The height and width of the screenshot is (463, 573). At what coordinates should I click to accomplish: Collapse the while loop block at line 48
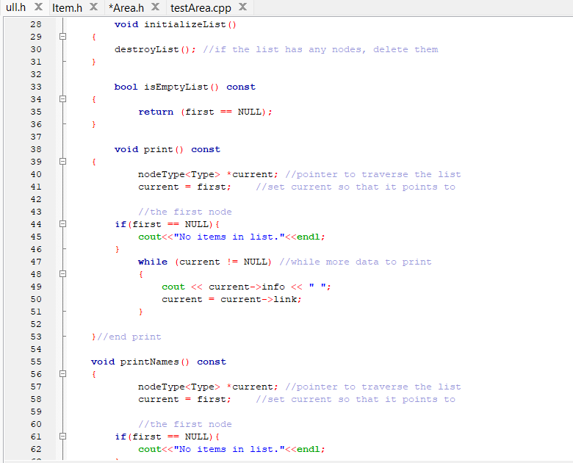63,274
